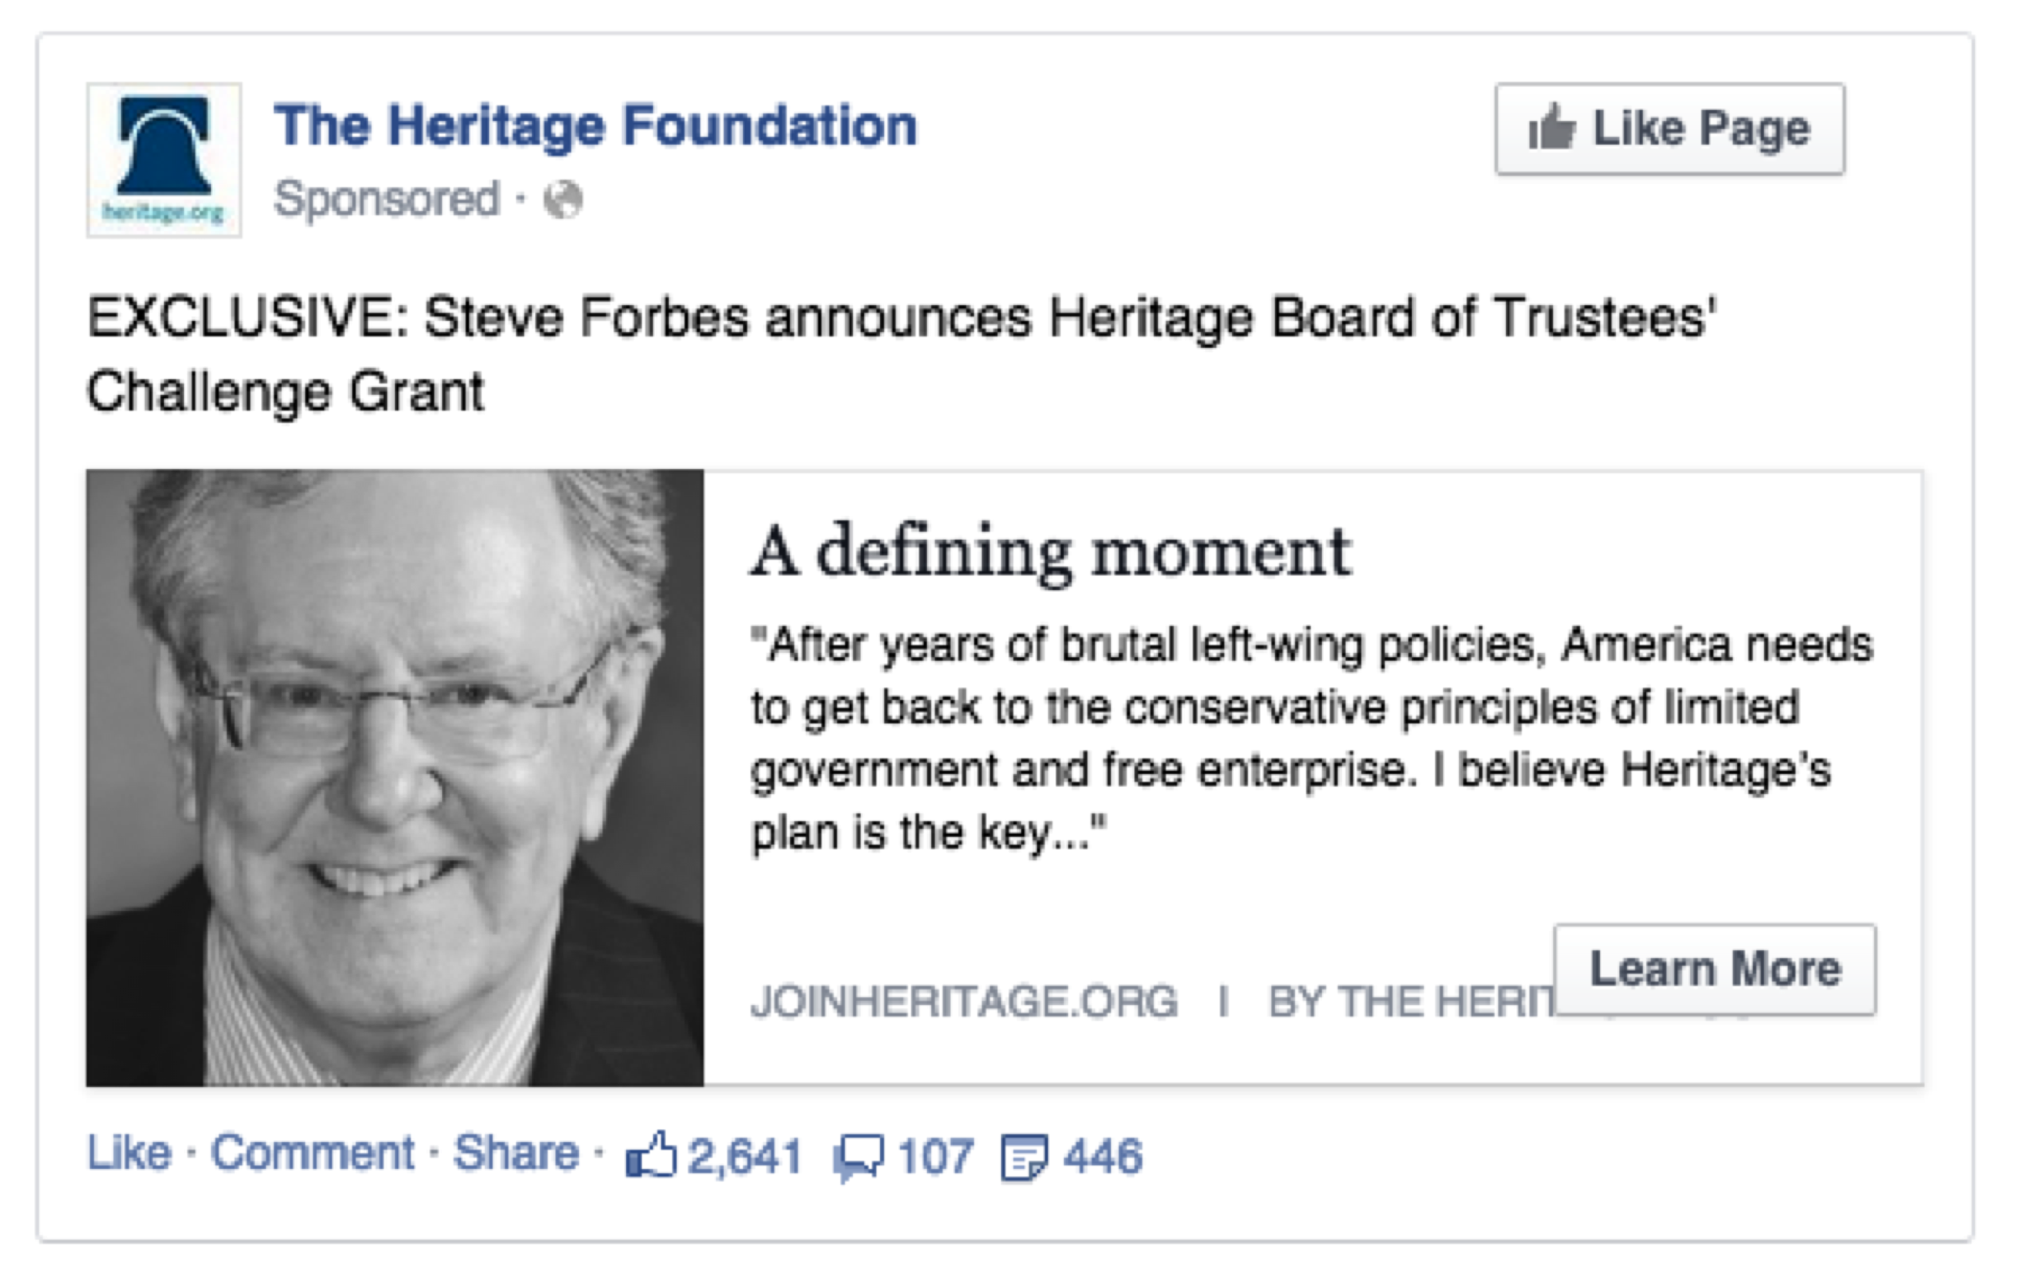This screenshot has width=2019, height=1287.
Task: Open "The Heritage Foundation" page name link
Action: (x=595, y=127)
